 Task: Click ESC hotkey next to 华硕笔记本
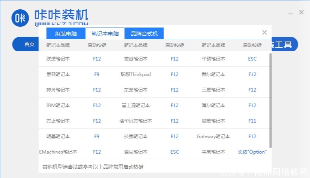(x=252, y=59)
